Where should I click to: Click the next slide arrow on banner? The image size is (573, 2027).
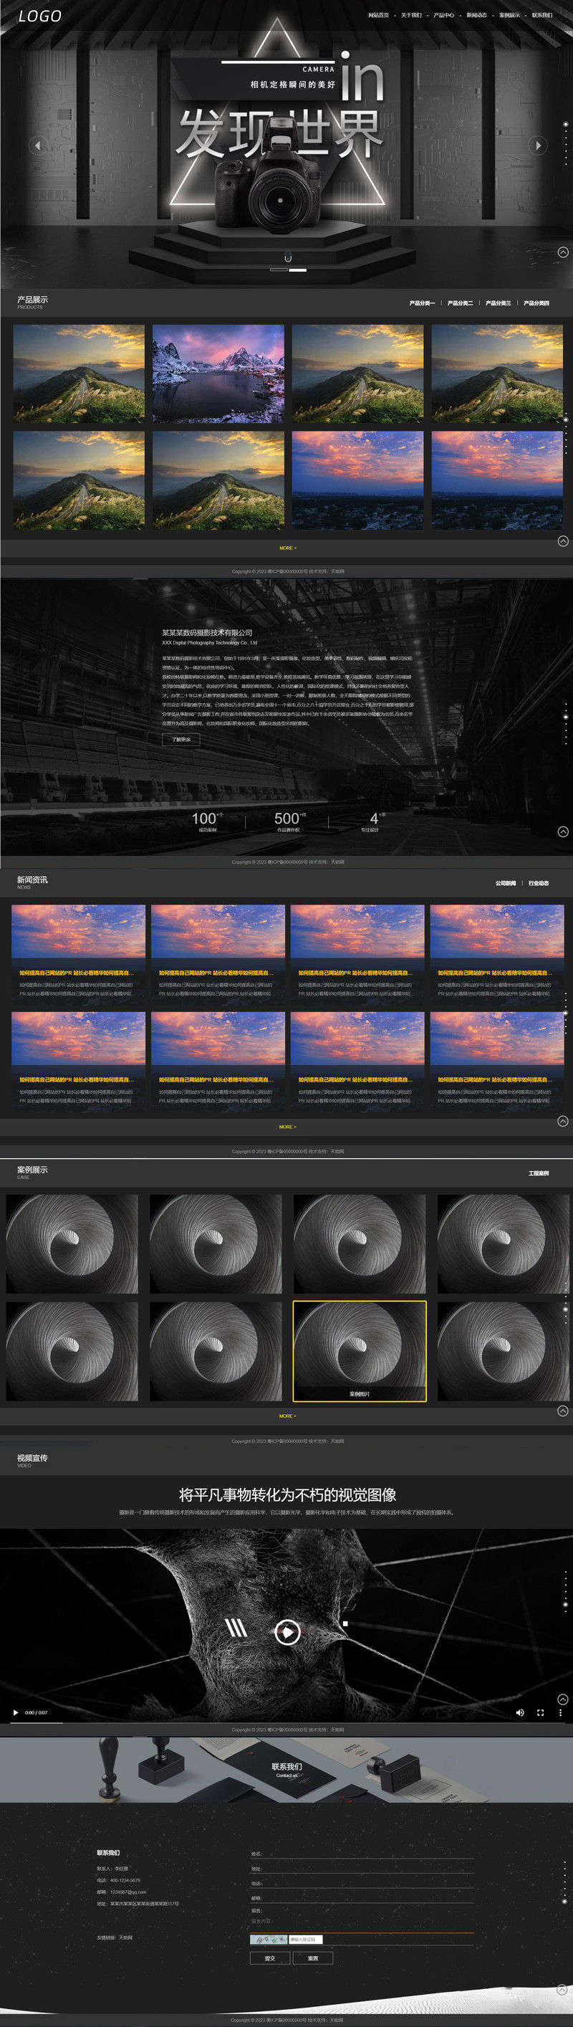point(537,145)
